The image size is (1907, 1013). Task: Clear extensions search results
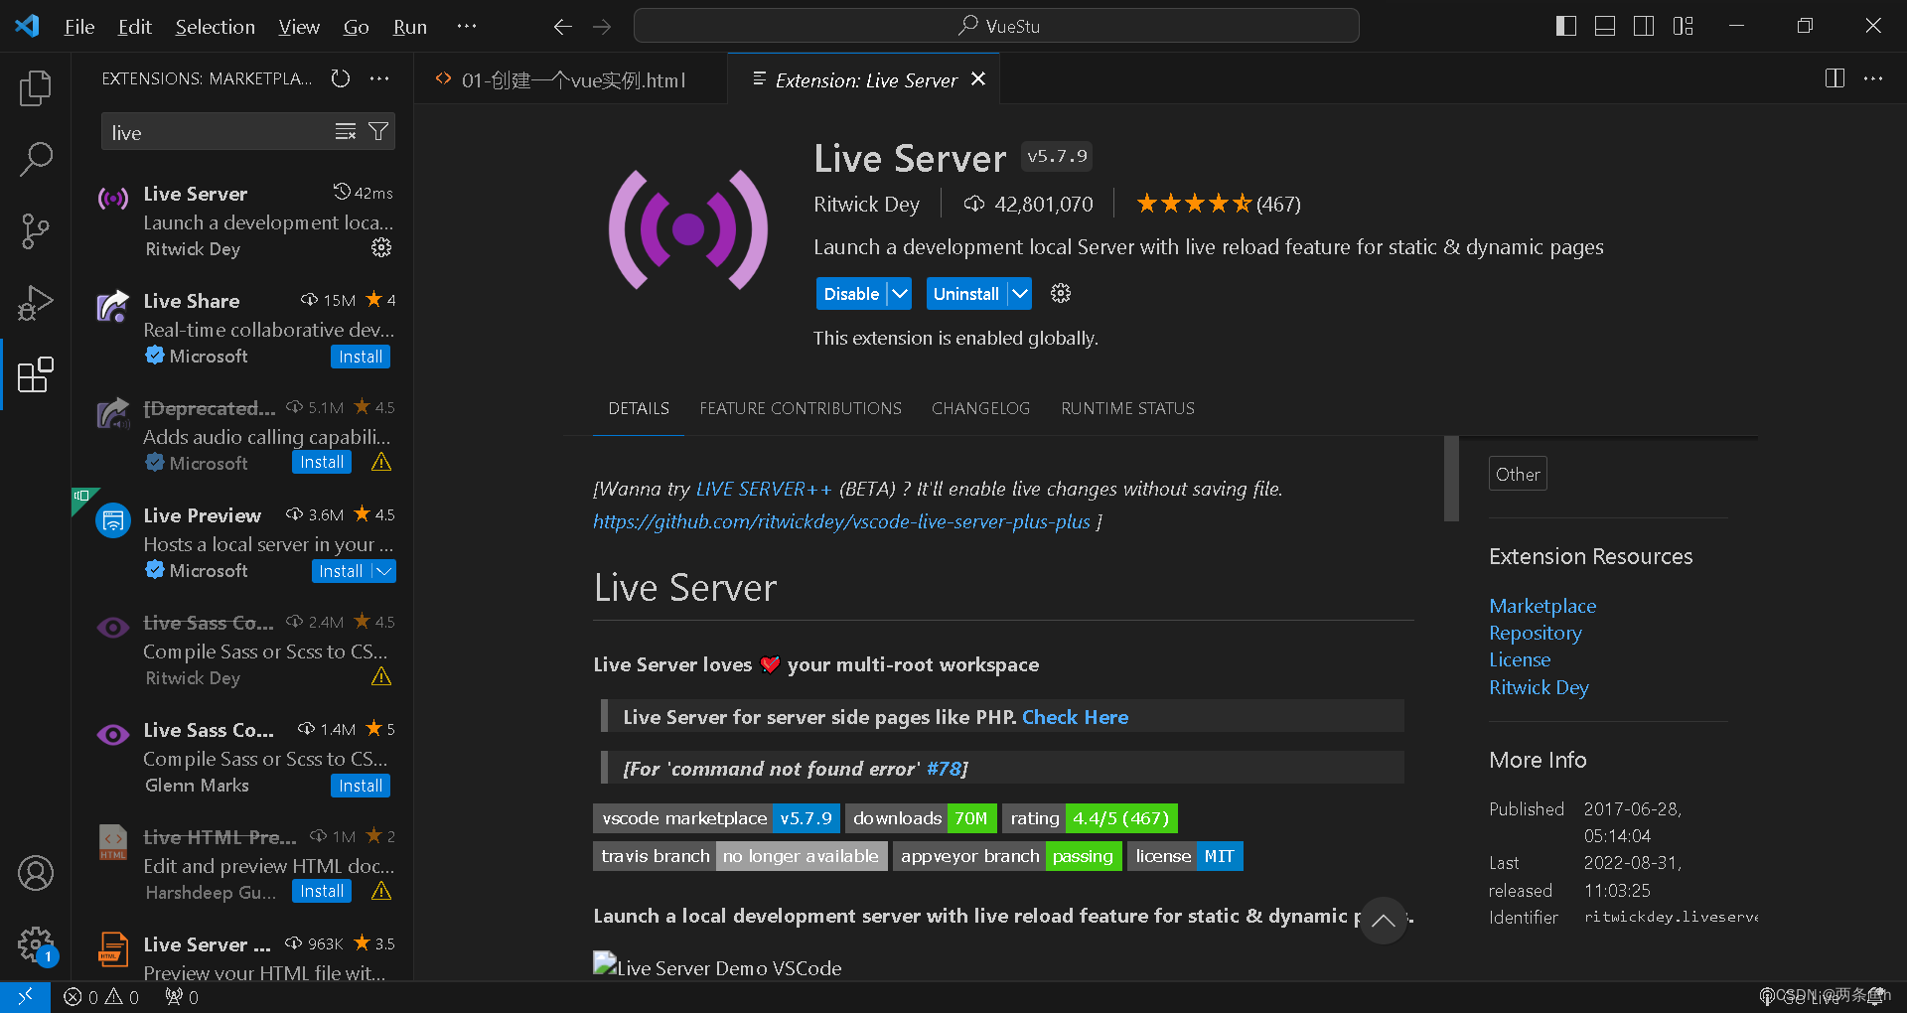coord(346,132)
